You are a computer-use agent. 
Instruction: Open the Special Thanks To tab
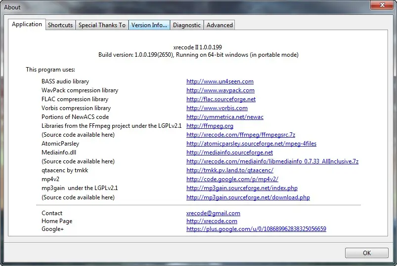(x=102, y=25)
